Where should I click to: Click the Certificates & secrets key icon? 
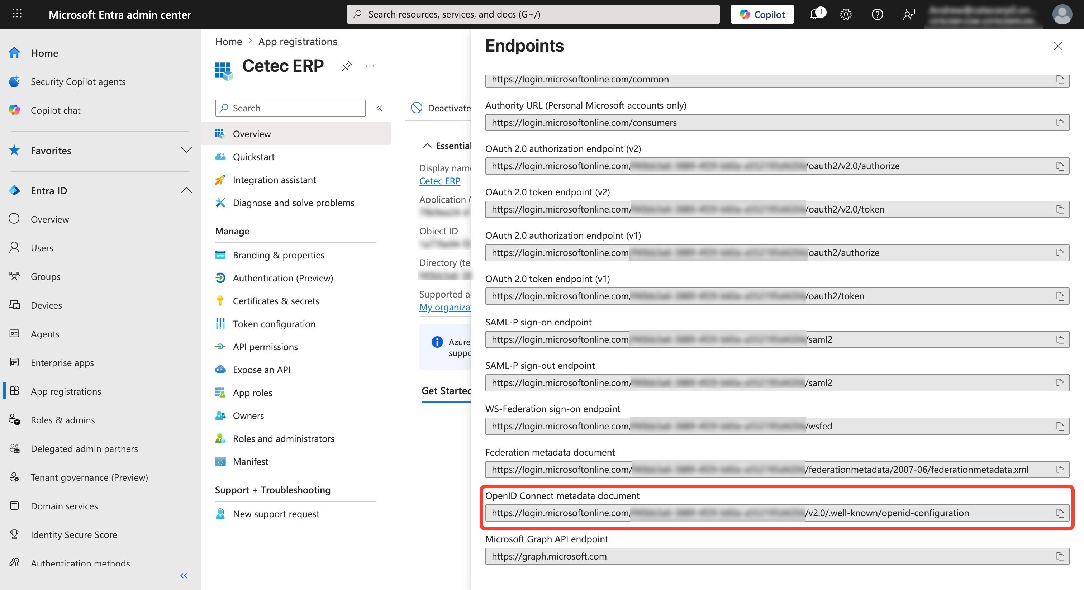[x=220, y=301]
